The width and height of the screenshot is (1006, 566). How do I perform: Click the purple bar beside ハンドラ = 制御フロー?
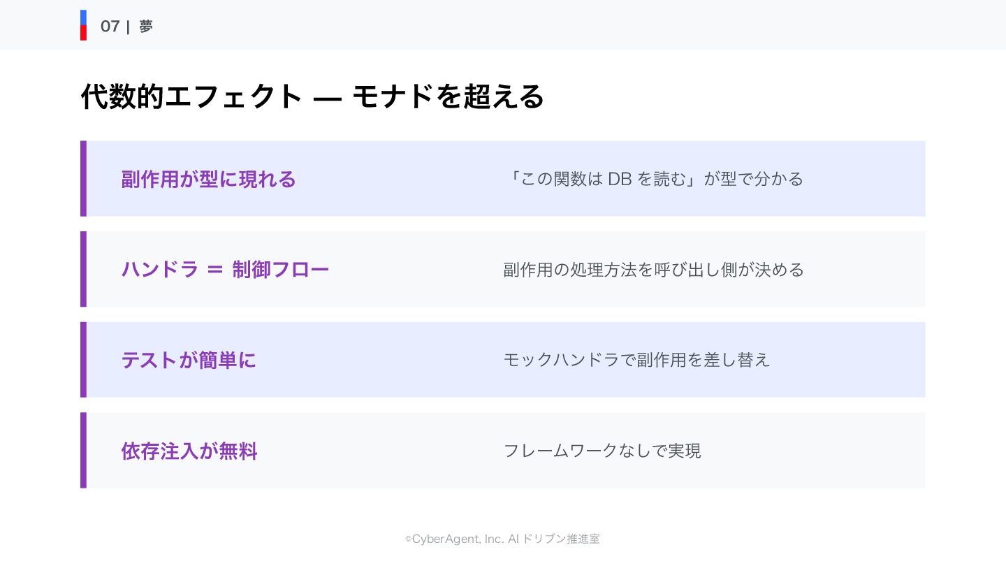coord(83,269)
